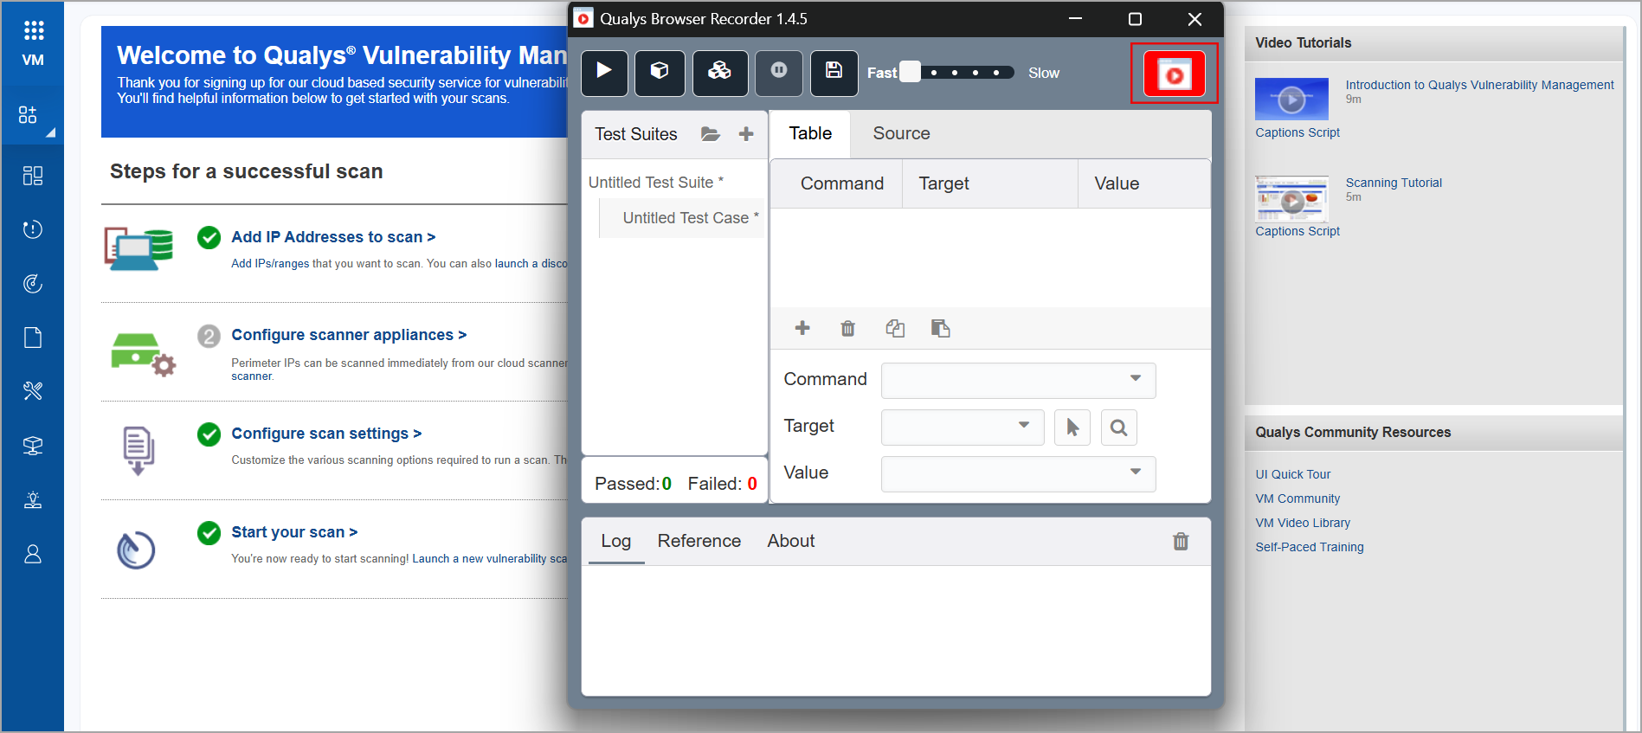The width and height of the screenshot is (1642, 733).
Task: Open "Start your scan >" step
Action: coord(294,532)
